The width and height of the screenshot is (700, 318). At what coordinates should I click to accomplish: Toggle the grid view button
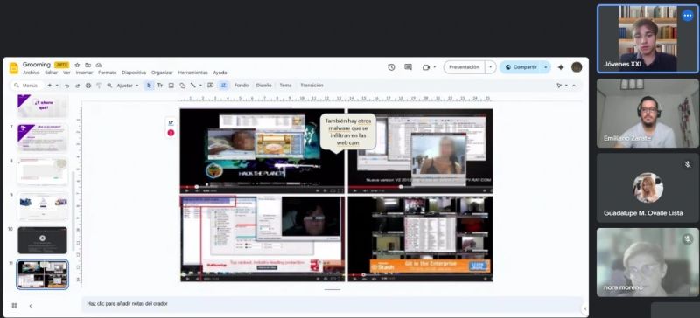(14, 306)
